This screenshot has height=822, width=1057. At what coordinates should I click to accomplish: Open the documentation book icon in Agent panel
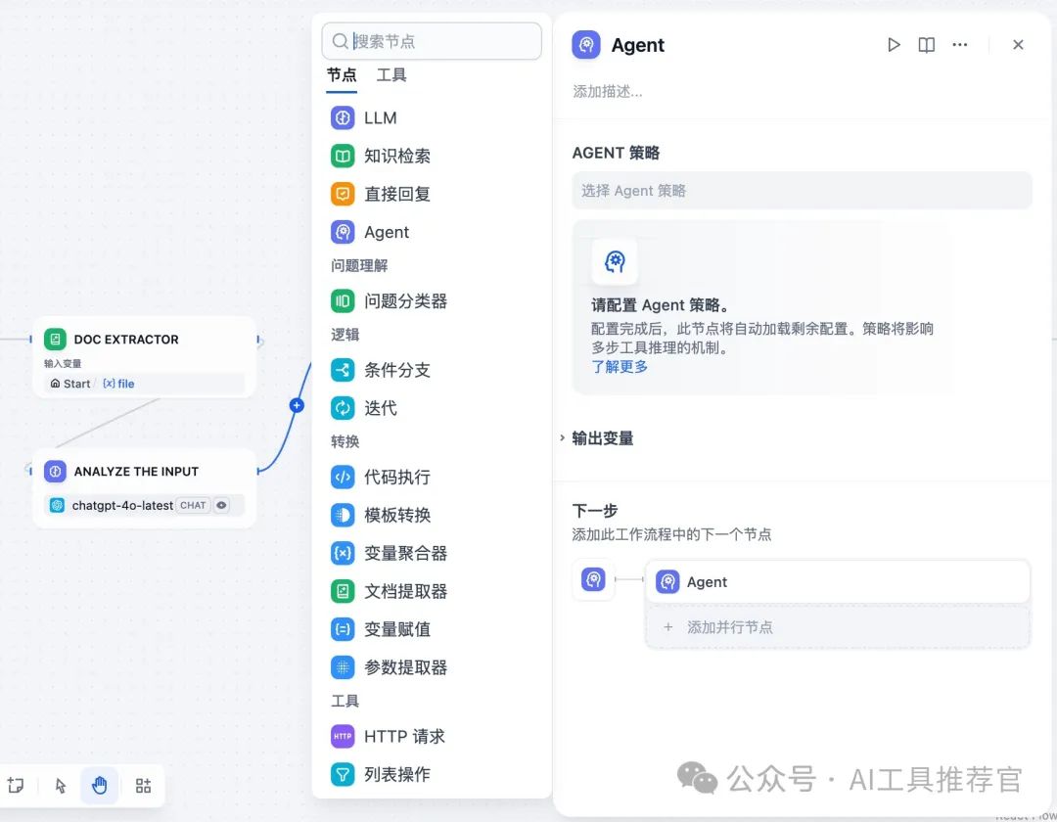point(926,44)
